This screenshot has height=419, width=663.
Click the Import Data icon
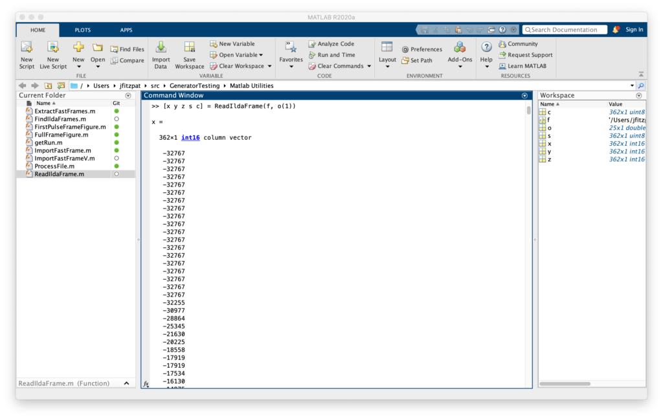[161, 47]
